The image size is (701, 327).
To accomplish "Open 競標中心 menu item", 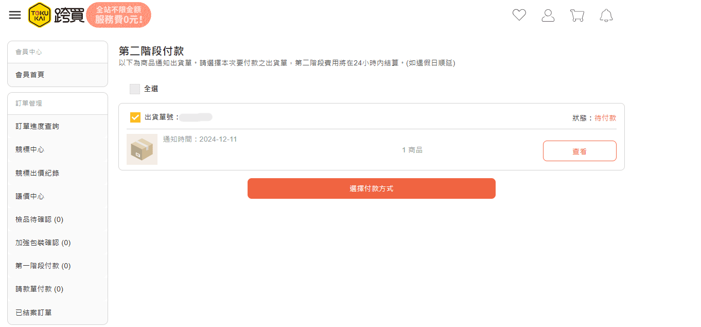I will point(58,149).
